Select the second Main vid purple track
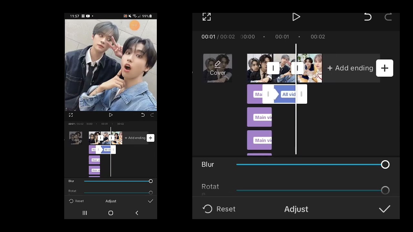 259,117
